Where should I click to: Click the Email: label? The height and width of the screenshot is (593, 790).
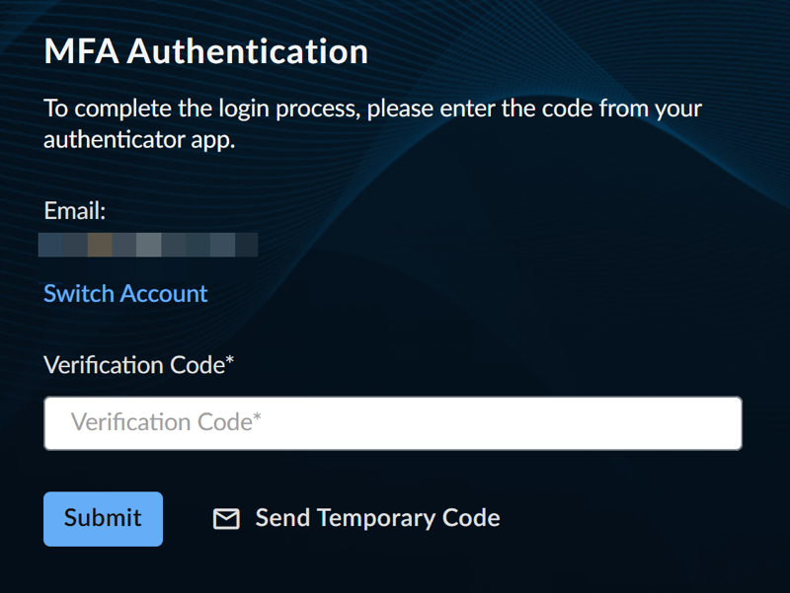pyautogui.click(x=75, y=210)
